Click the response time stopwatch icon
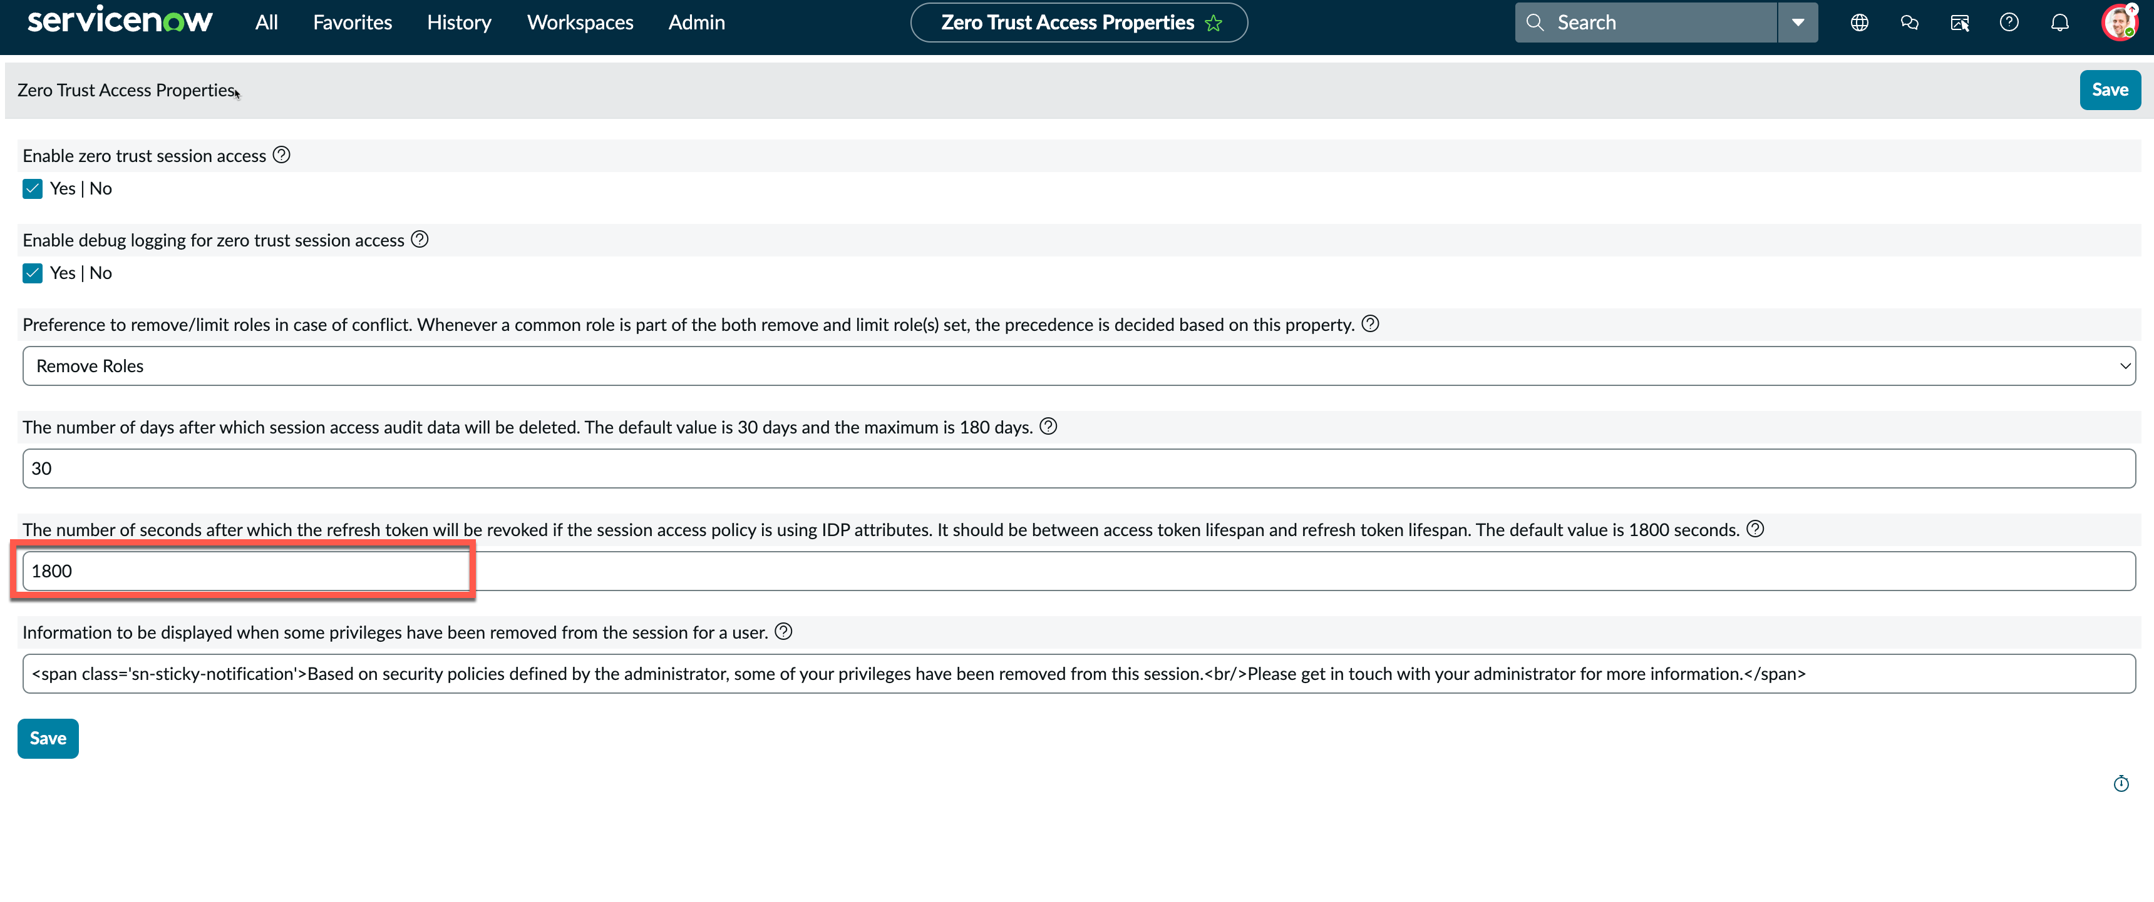 click(x=2121, y=783)
